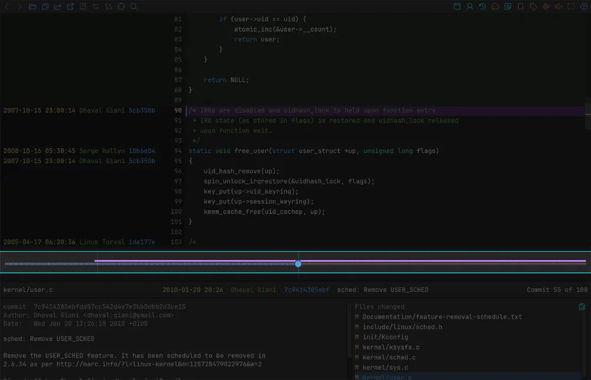Toggle the commit message note icon
Viewport: 591px width, 380px height.
[x=508, y=7]
